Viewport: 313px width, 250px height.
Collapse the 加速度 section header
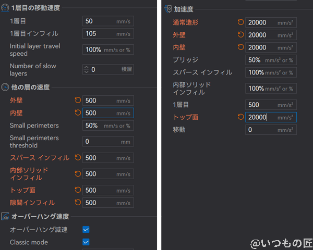coord(186,9)
